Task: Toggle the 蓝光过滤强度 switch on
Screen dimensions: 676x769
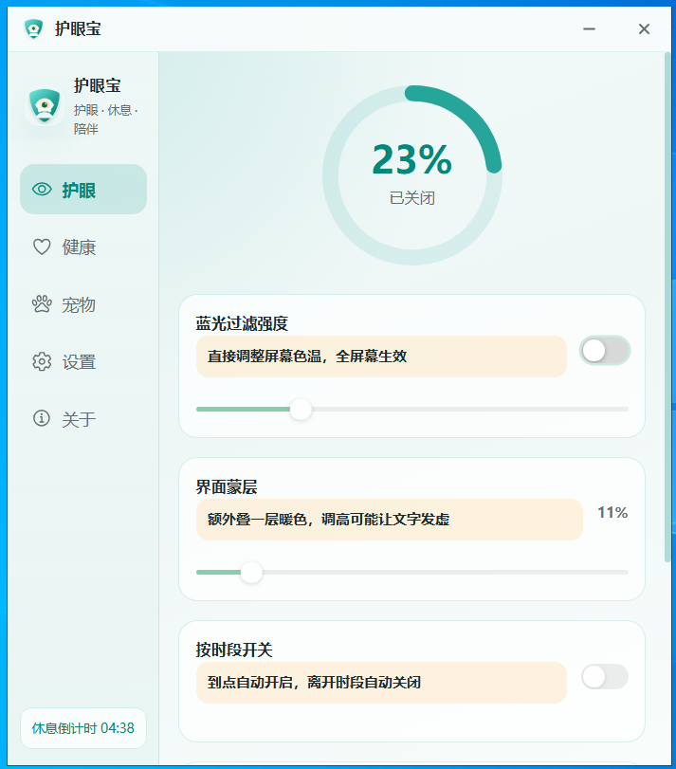Action: pyautogui.click(x=605, y=351)
